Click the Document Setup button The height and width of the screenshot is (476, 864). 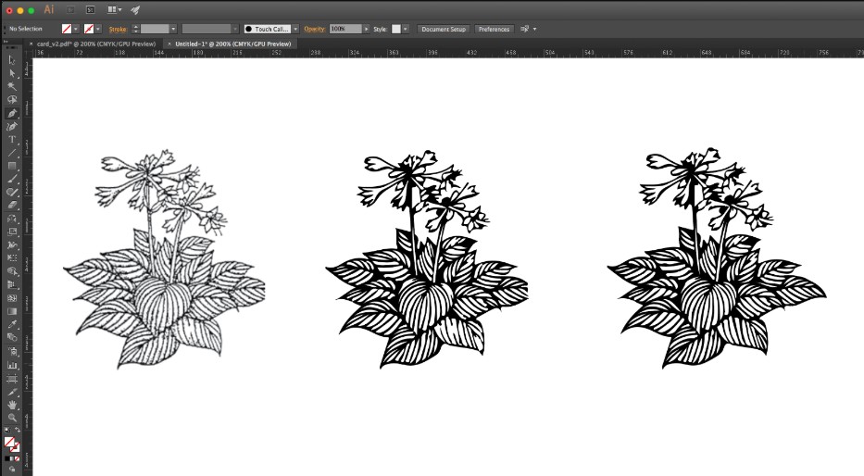pos(444,30)
